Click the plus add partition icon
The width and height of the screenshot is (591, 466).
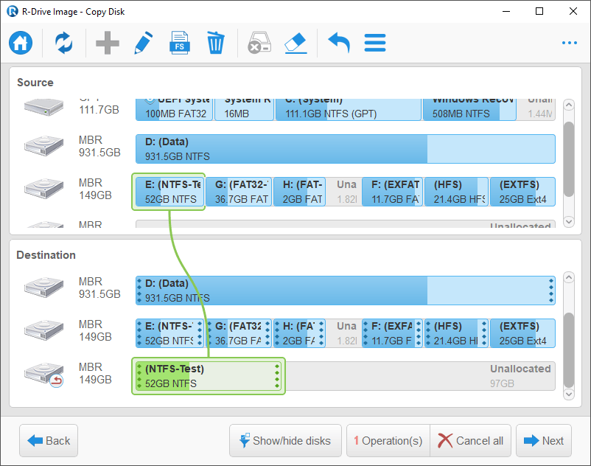click(x=108, y=43)
